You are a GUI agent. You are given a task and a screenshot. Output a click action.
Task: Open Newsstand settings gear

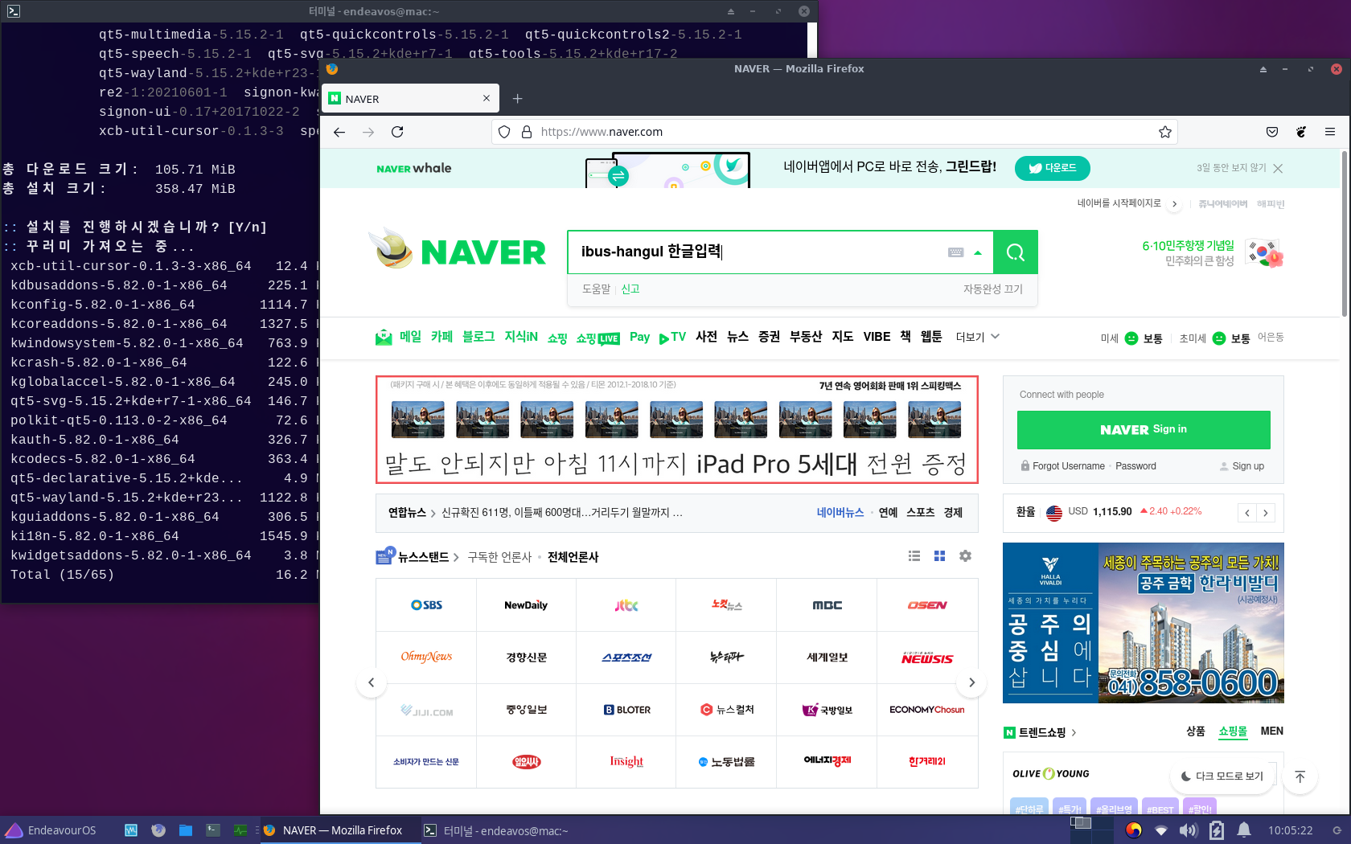point(965,556)
